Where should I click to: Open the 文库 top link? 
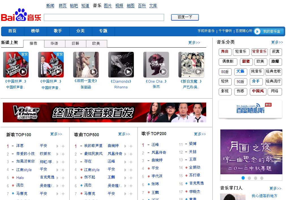(x=153, y=6)
